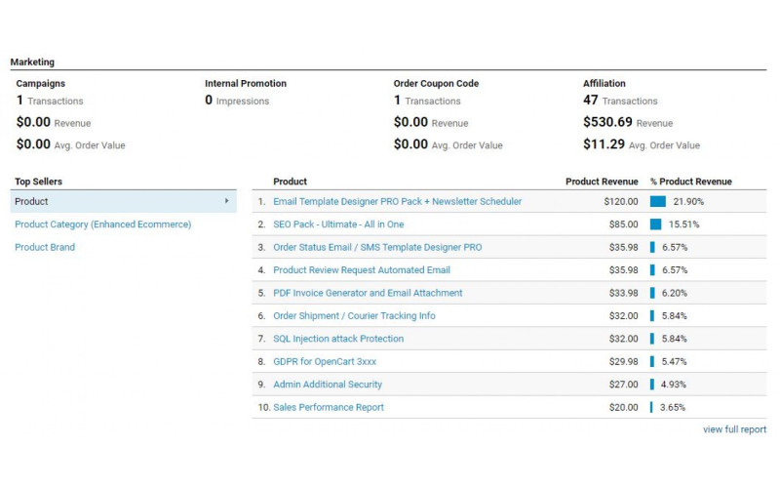This screenshot has width=780, height=488.
Task: Click the 5.47% percentage value
Action: pos(674,362)
